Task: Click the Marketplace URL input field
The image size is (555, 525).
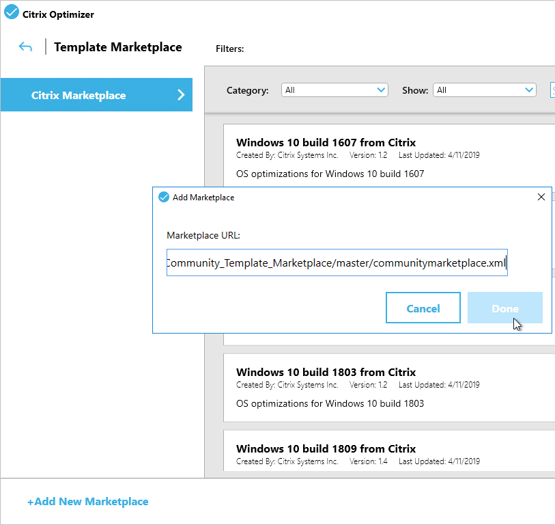Action: [337, 262]
